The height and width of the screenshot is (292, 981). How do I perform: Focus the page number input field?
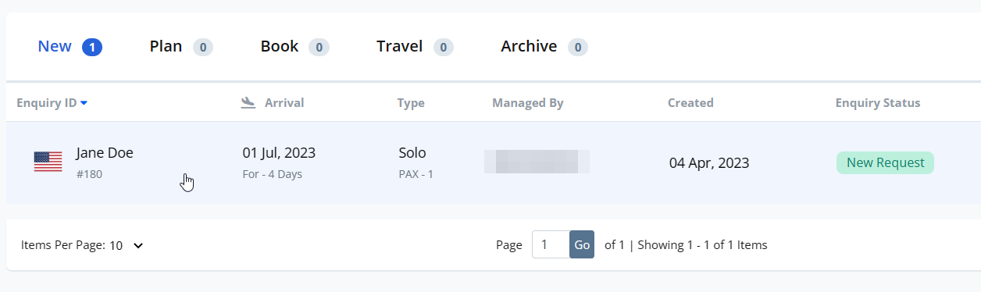coord(551,244)
